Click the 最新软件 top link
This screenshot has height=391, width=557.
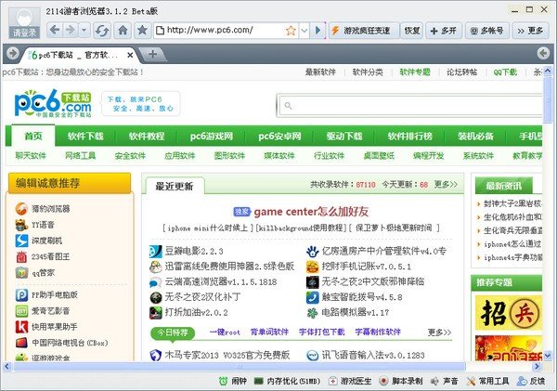(320, 72)
